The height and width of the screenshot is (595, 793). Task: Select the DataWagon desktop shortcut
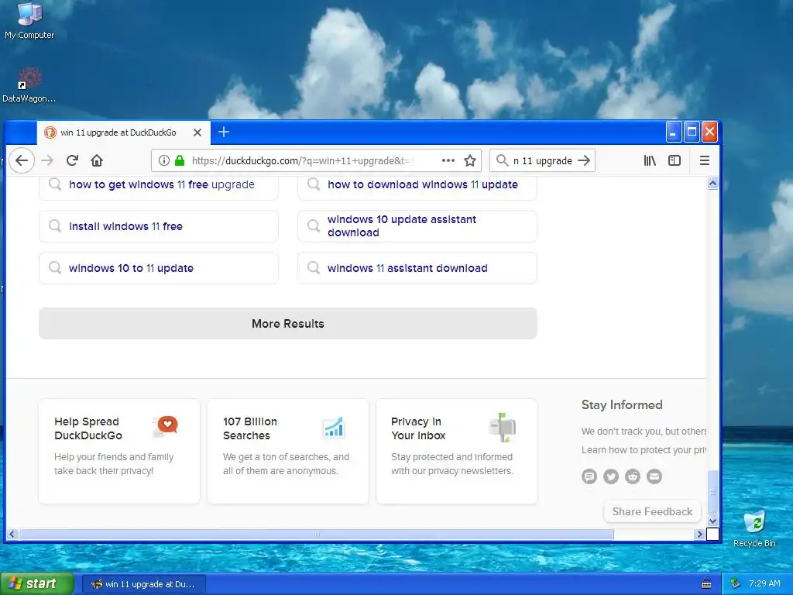(29, 85)
